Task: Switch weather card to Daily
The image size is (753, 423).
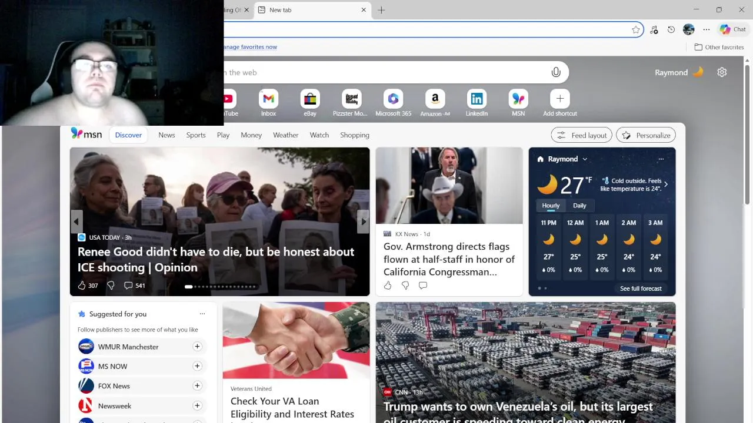Action: coord(579,206)
